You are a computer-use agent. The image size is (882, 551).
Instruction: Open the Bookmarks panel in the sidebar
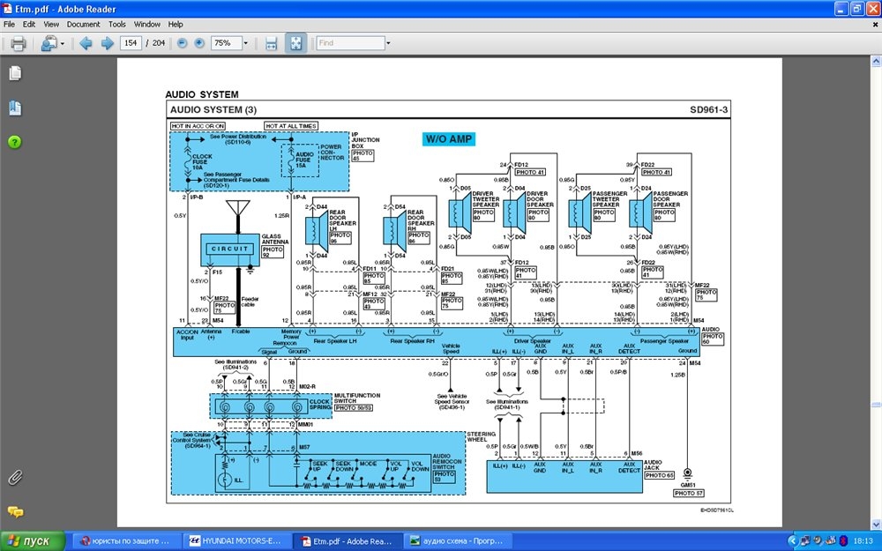pos(15,108)
